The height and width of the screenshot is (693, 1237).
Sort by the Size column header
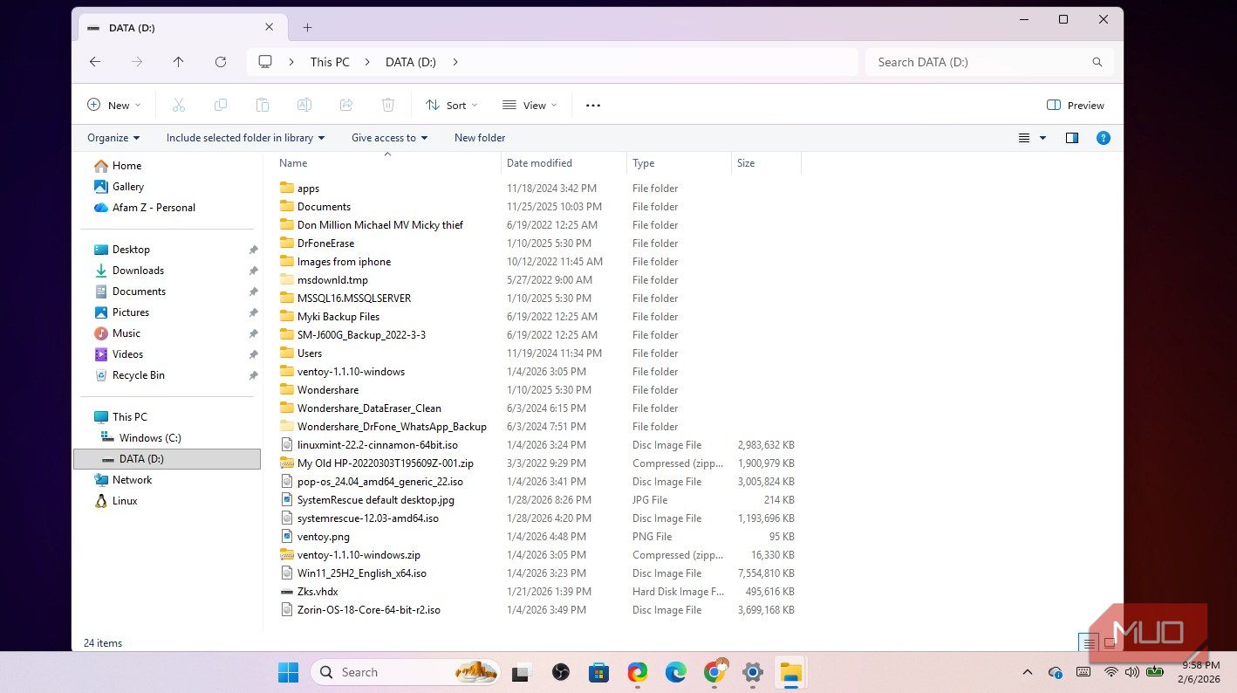click(x=766, y=163)
